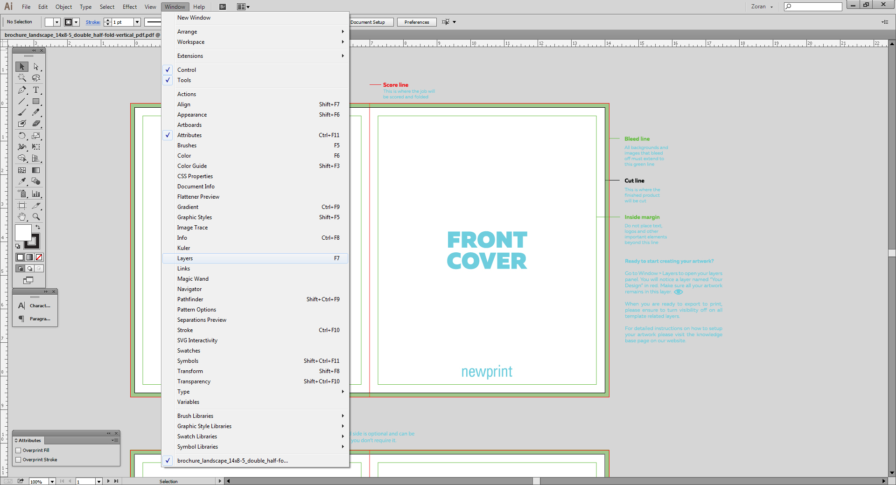Viewport: 896px width, 485px height.
Task: Activate the Magic Wand tool
Action: click(x=21, y=78)
